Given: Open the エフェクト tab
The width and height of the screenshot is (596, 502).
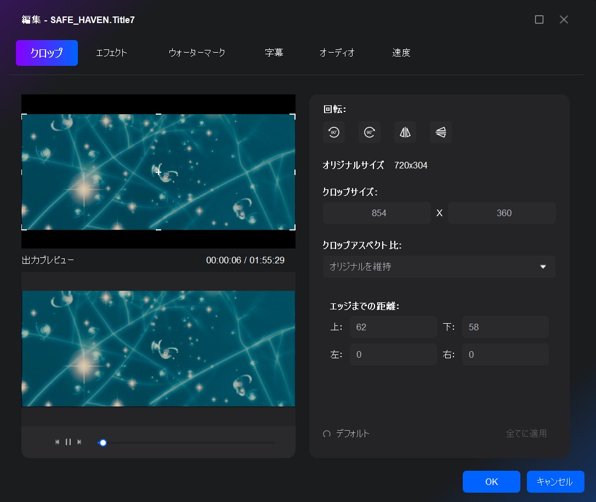Looking at the screenshot, I should point(111,53).
